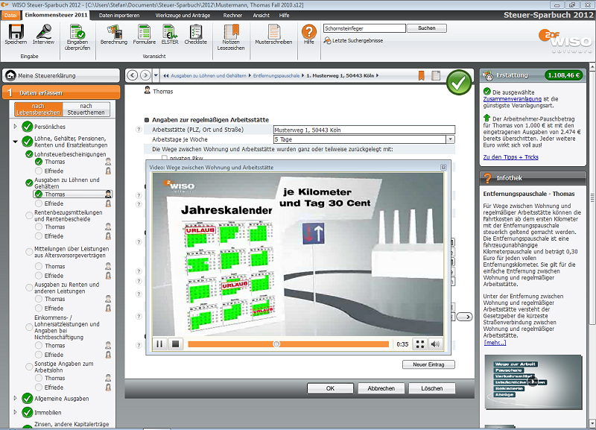Click the Erstattung piggy bank icon
This screenshot has width=596, height=430.
487,75
